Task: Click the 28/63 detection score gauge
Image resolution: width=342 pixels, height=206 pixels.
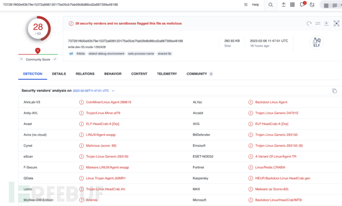Action: click(38, 30)
